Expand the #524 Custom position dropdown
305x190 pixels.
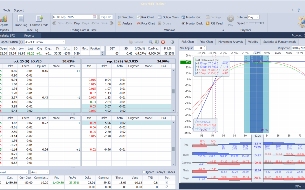tap(64, 42)
